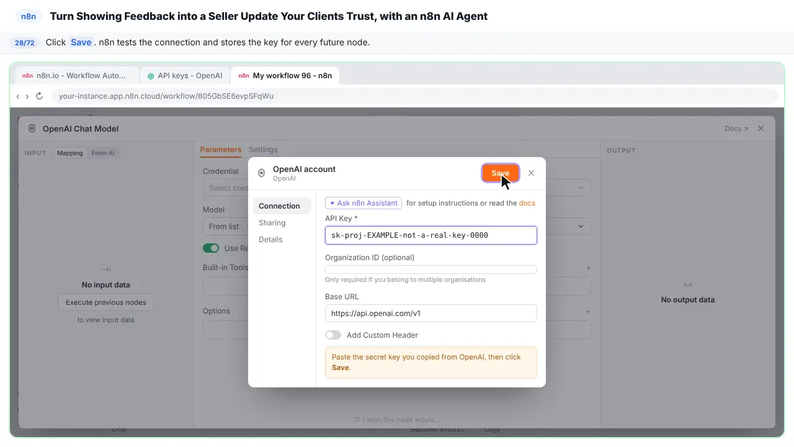Viewport: 794px width, 447px height.
Task: Click the OpenAI Chat Model node icon
Action: [32, 129]
